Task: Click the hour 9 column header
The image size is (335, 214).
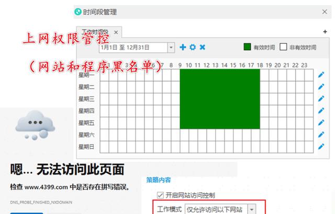Action: click(180, 65)
